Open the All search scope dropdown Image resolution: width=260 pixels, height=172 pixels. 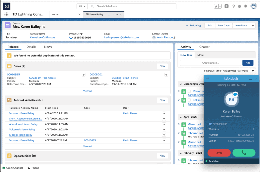82,6
